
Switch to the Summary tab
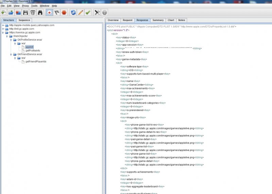(158, 20)
